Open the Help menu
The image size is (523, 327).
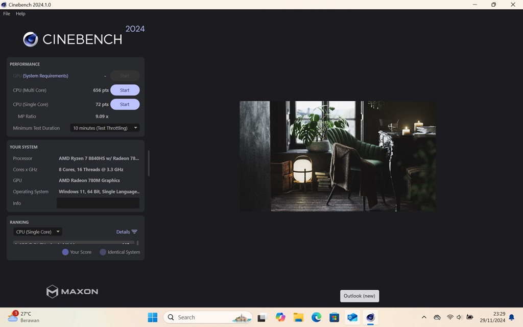click(20, 14)
